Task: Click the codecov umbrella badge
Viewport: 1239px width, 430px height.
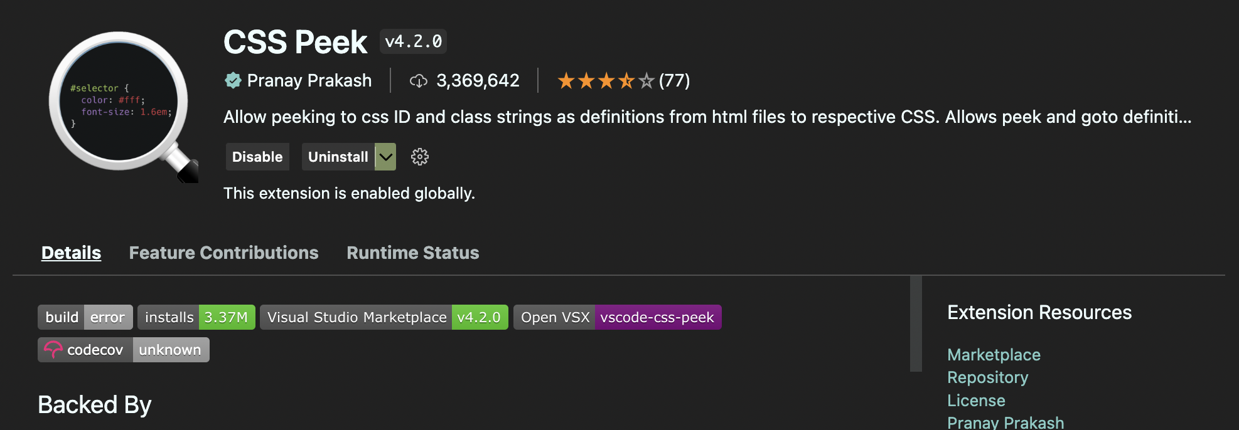Action: [x=123, y=350]
